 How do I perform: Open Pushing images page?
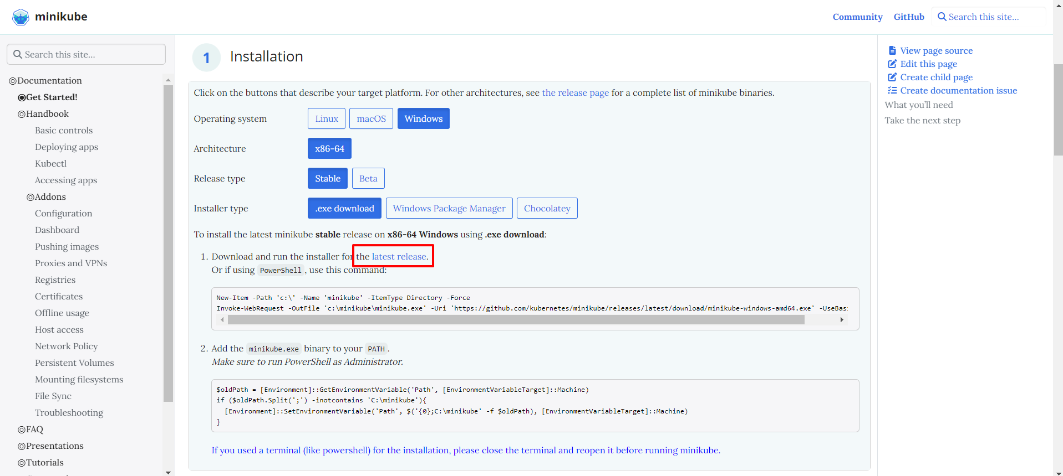67,246
